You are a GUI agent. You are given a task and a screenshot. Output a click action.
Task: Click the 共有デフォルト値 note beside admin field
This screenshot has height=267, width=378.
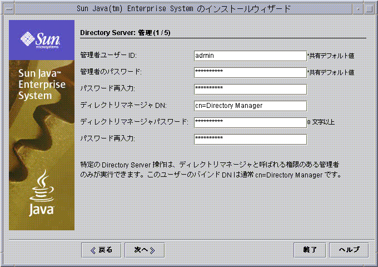tap(331, 56)
